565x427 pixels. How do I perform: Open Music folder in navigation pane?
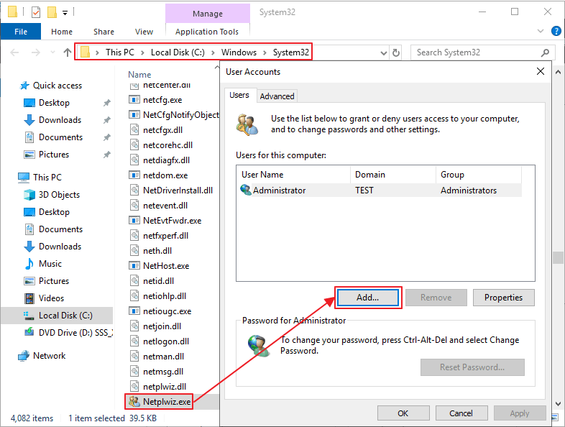pos(50,264)
